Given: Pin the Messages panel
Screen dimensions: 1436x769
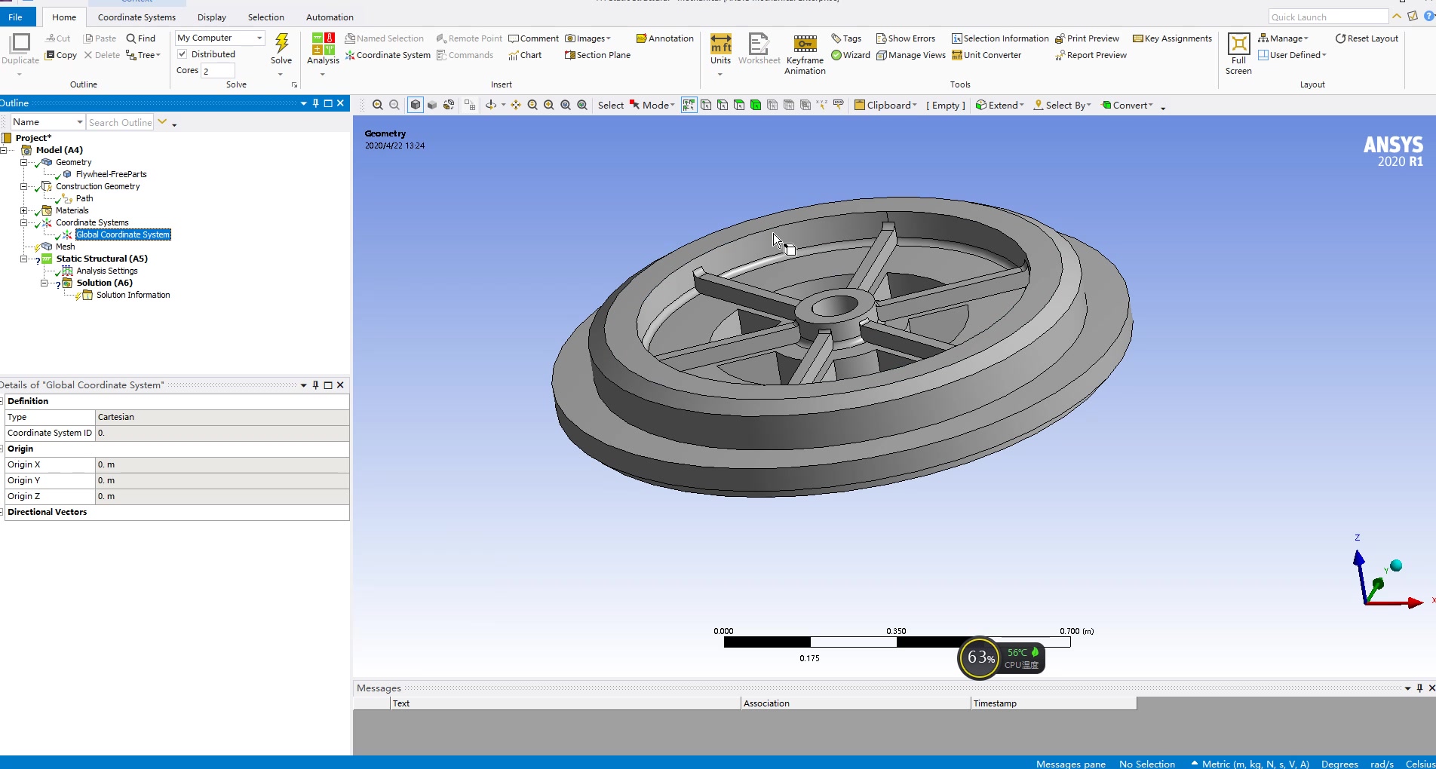Looking at the screenshot, I should (1419, 688).
